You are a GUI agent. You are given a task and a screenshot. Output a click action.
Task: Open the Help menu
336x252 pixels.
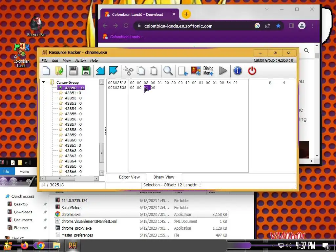tap(94, 60)
